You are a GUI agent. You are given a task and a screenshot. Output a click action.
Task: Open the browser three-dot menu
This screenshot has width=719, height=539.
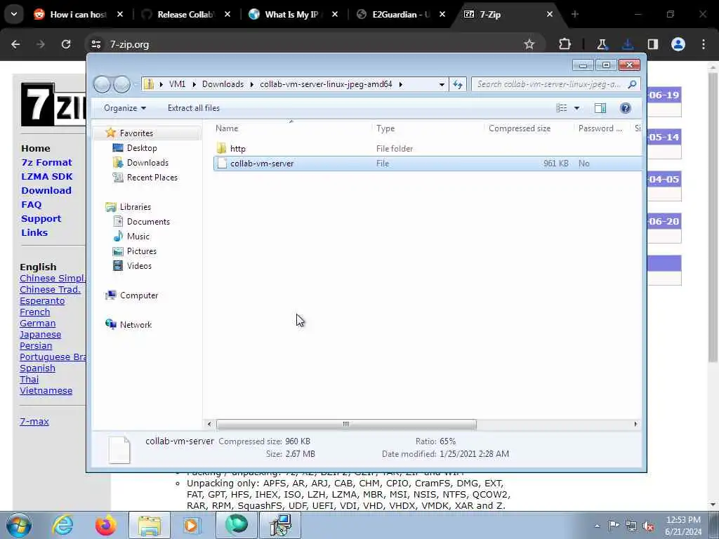coord(704,44)
